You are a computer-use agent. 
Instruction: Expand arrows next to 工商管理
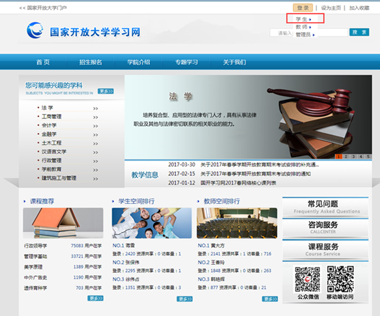click(95, 117)
